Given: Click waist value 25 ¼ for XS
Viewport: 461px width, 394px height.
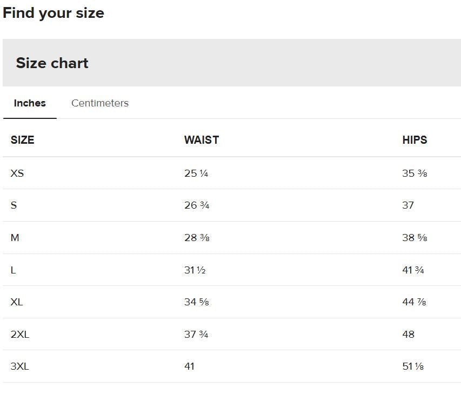Looking at the screenshot, I should coord(196,173).
